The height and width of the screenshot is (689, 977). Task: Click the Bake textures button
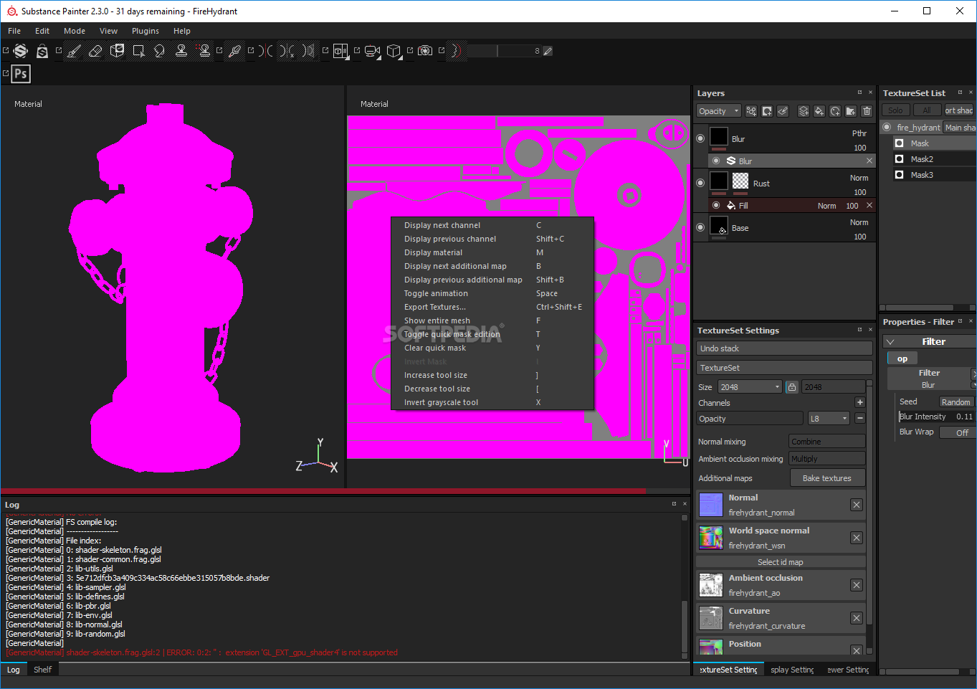[827, 478]
